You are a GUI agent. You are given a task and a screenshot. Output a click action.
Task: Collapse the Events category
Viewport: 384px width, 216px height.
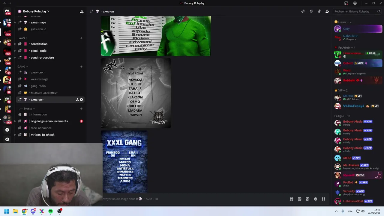point(27,109)
